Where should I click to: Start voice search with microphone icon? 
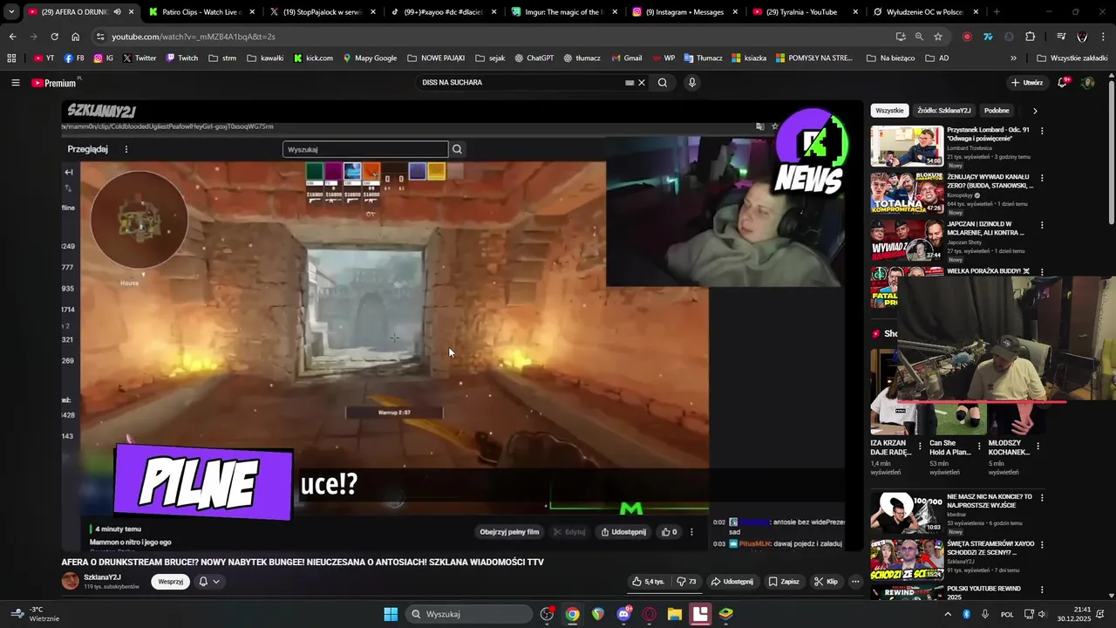(x=692, y=83)
